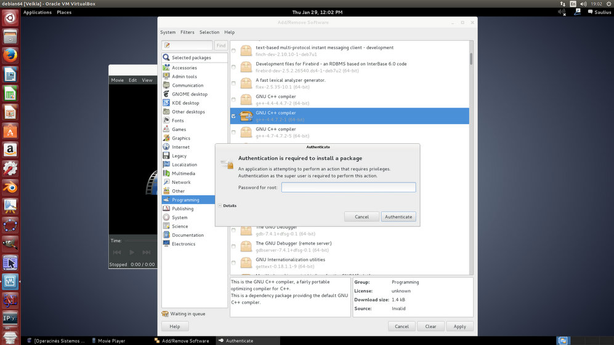The width and height of the screenshot is (614, 345).
Task: Select the KDE desktop category icon
Action: coord(167,103)
